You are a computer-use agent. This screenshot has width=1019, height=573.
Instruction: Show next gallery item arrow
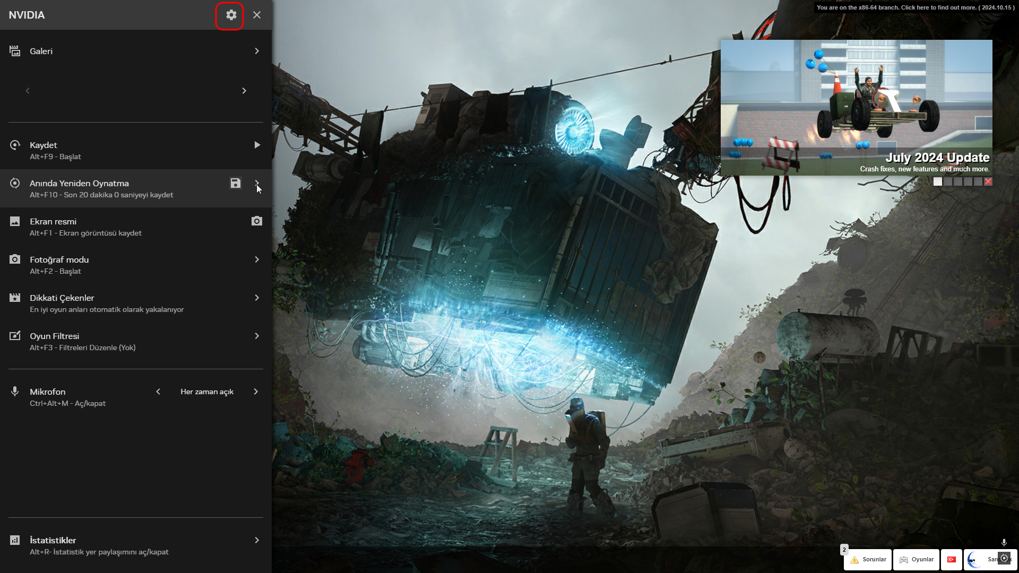click(244, 91)
